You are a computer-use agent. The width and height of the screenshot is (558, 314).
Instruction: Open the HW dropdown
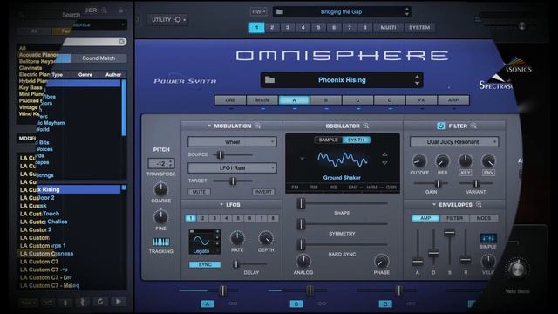(258, 11)
